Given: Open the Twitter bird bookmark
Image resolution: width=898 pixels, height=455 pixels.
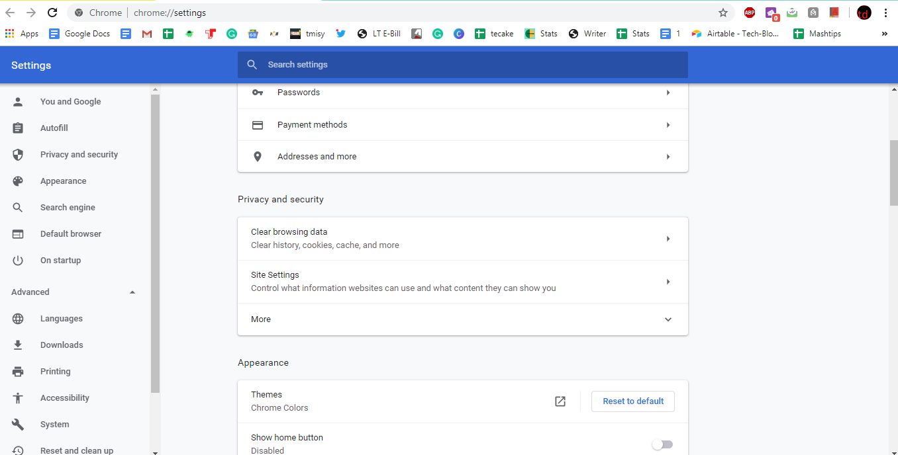Looking at the screenshot, I should (341, 34).
